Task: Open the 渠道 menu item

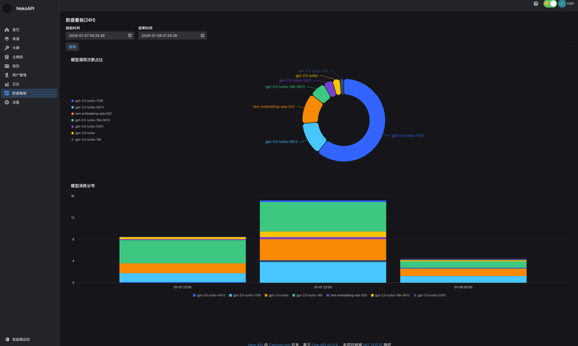Action: click(x=29, y=39)
